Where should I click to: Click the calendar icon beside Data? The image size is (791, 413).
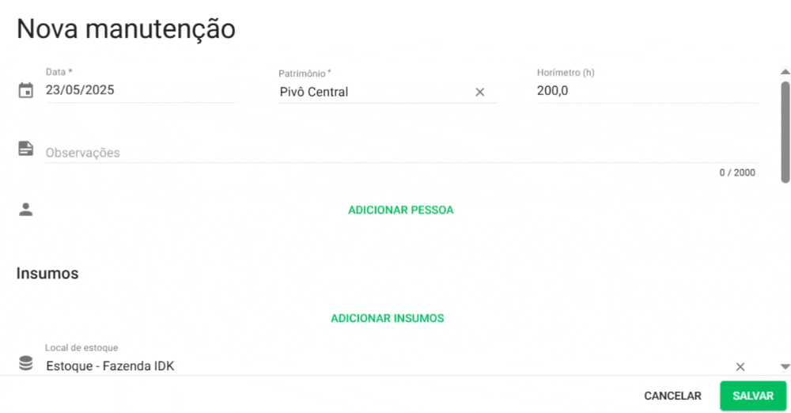[26, 90]
